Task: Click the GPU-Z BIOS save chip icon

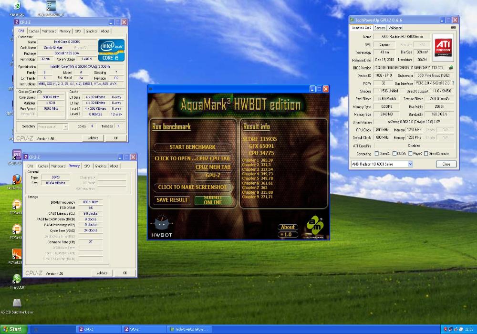Action: pos(451,68)
